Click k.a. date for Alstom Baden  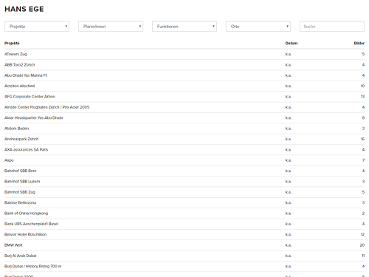pos(289,129)
